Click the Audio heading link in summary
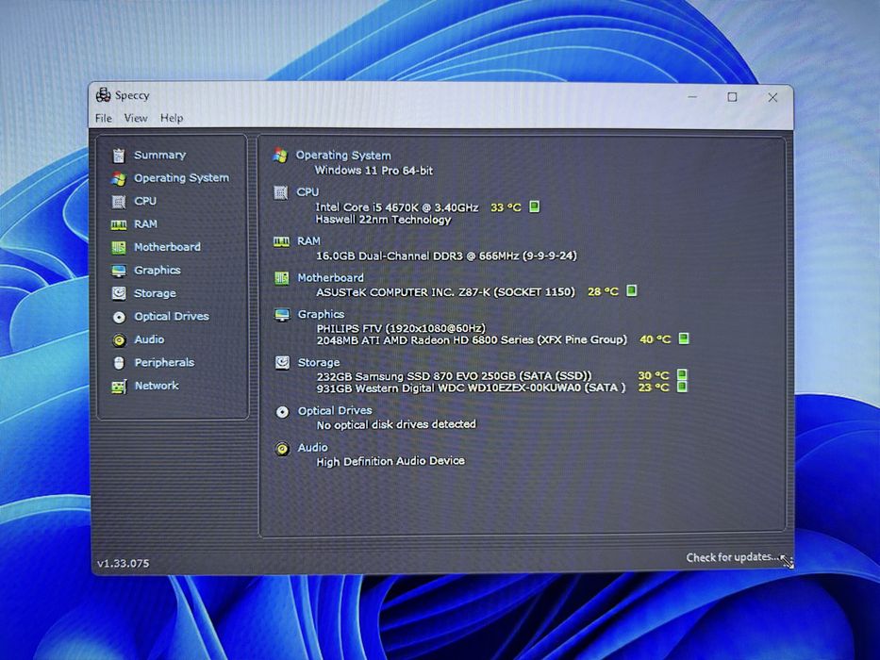 312,447
